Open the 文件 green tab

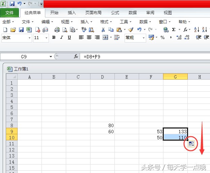tap(9, 13)
